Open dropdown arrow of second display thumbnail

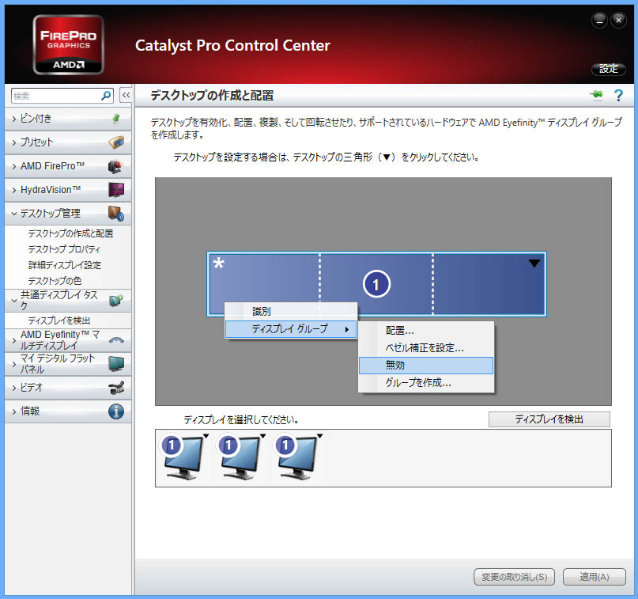[263, 436]
